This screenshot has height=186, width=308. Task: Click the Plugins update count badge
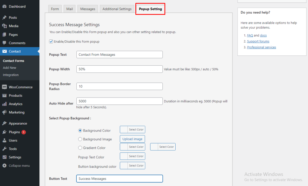(23, 132)
